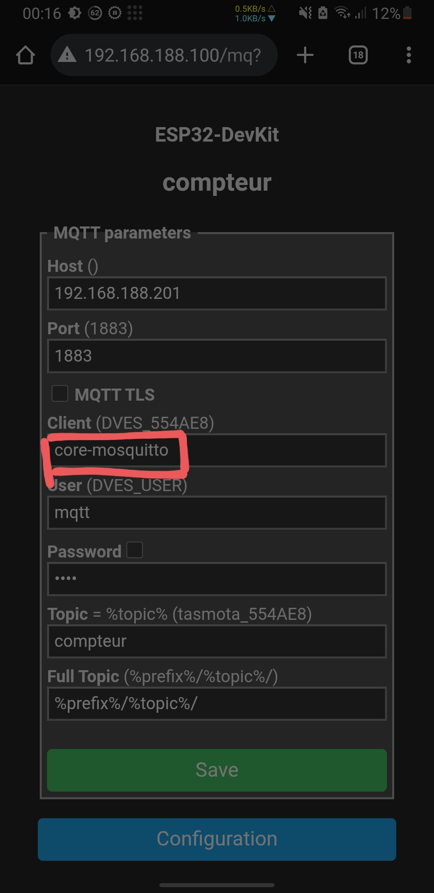Edit the User field containing mqtt
Screen dimensions: 434x893
point(217,512)
